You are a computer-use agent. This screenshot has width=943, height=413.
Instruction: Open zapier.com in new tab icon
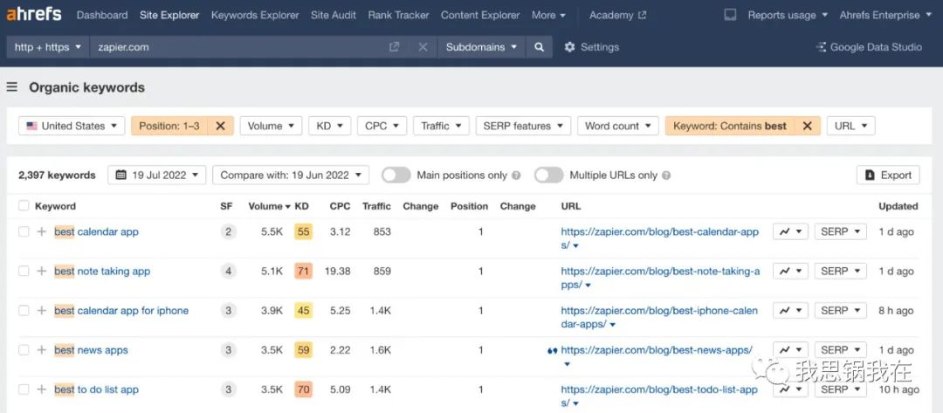click(x=394, y=47)
